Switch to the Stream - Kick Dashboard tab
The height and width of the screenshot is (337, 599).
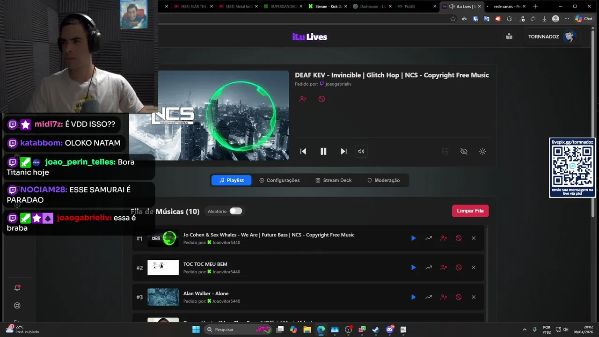pos(328,7)
